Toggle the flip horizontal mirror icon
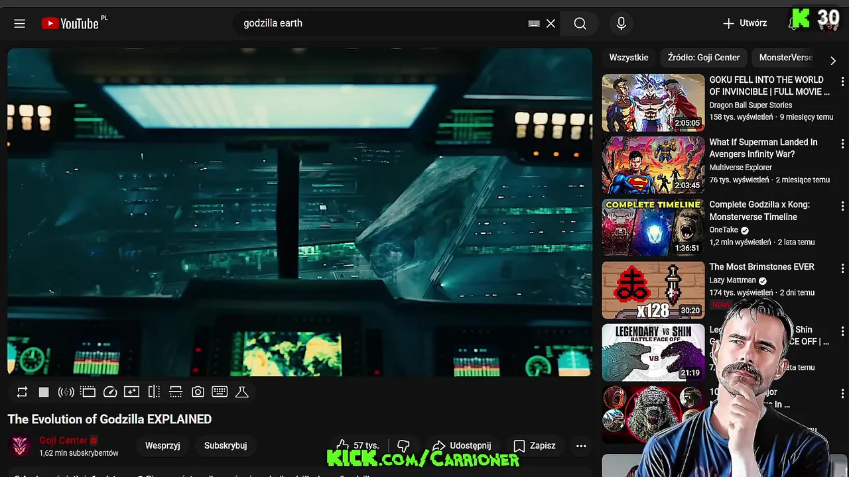Screen dimensions: 849x477 pos(154,392)
